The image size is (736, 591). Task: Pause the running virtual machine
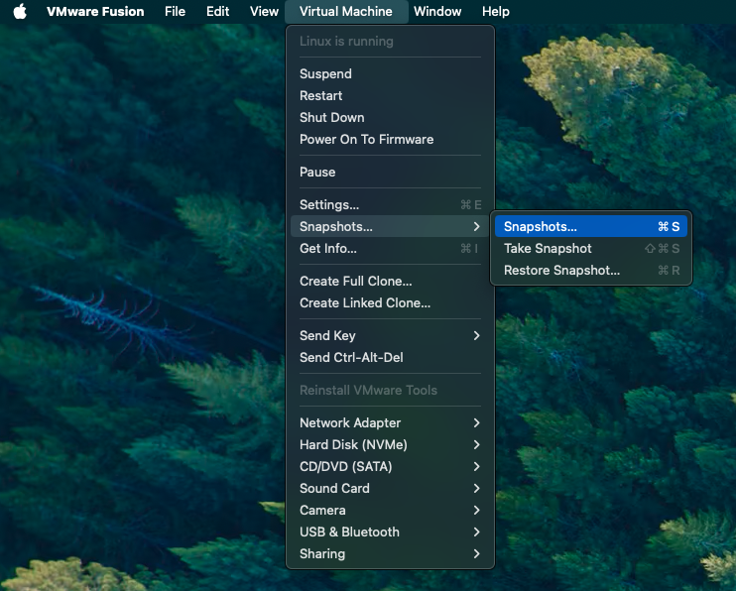click(x=317, y=172)
